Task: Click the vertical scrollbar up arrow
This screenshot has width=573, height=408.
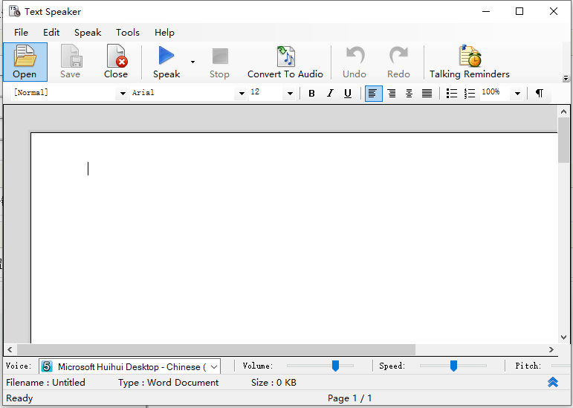Action: coord(563,111)
